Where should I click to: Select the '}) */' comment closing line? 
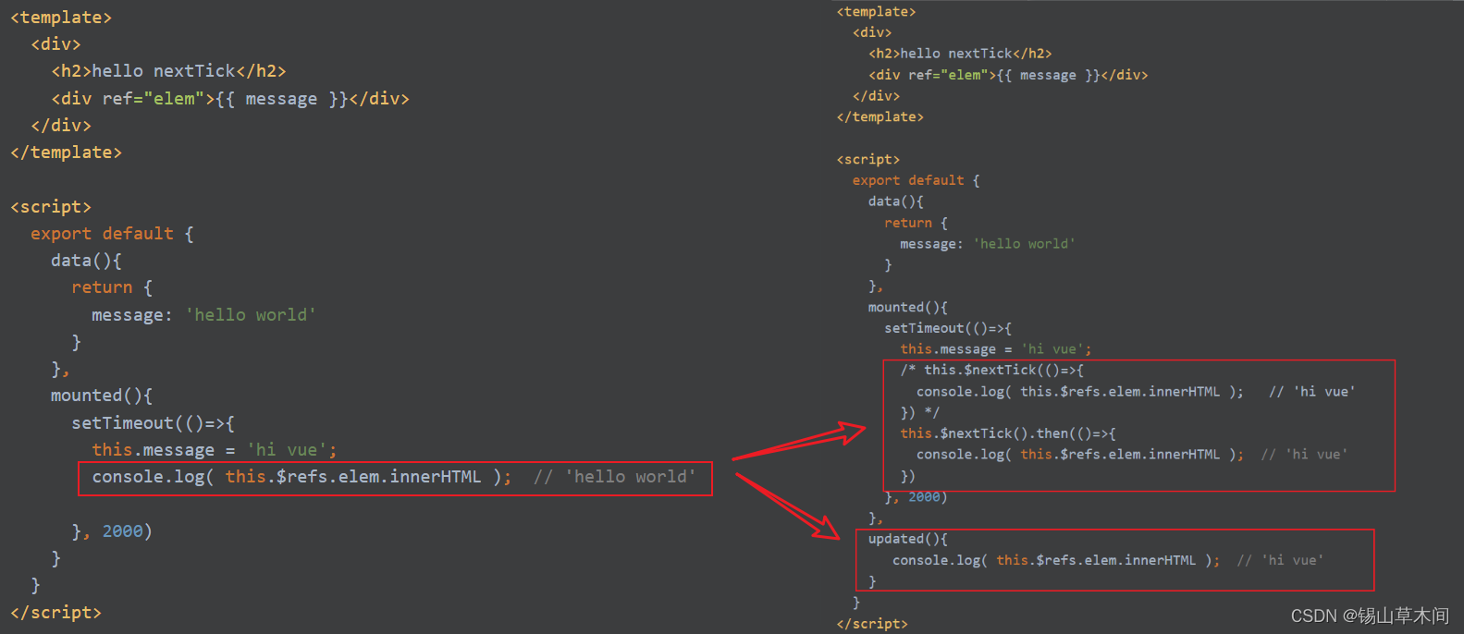pyautogui.click(x=919, y=412)
